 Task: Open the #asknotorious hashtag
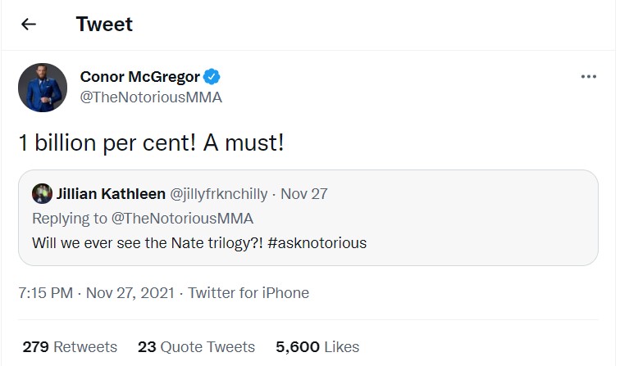(x=314, y=243)
